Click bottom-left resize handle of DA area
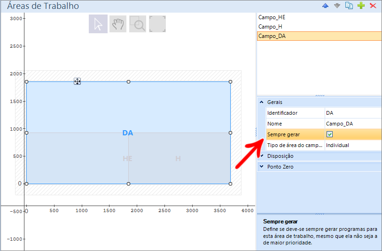Viewport: 382px width, 251px height. (27, 184)
